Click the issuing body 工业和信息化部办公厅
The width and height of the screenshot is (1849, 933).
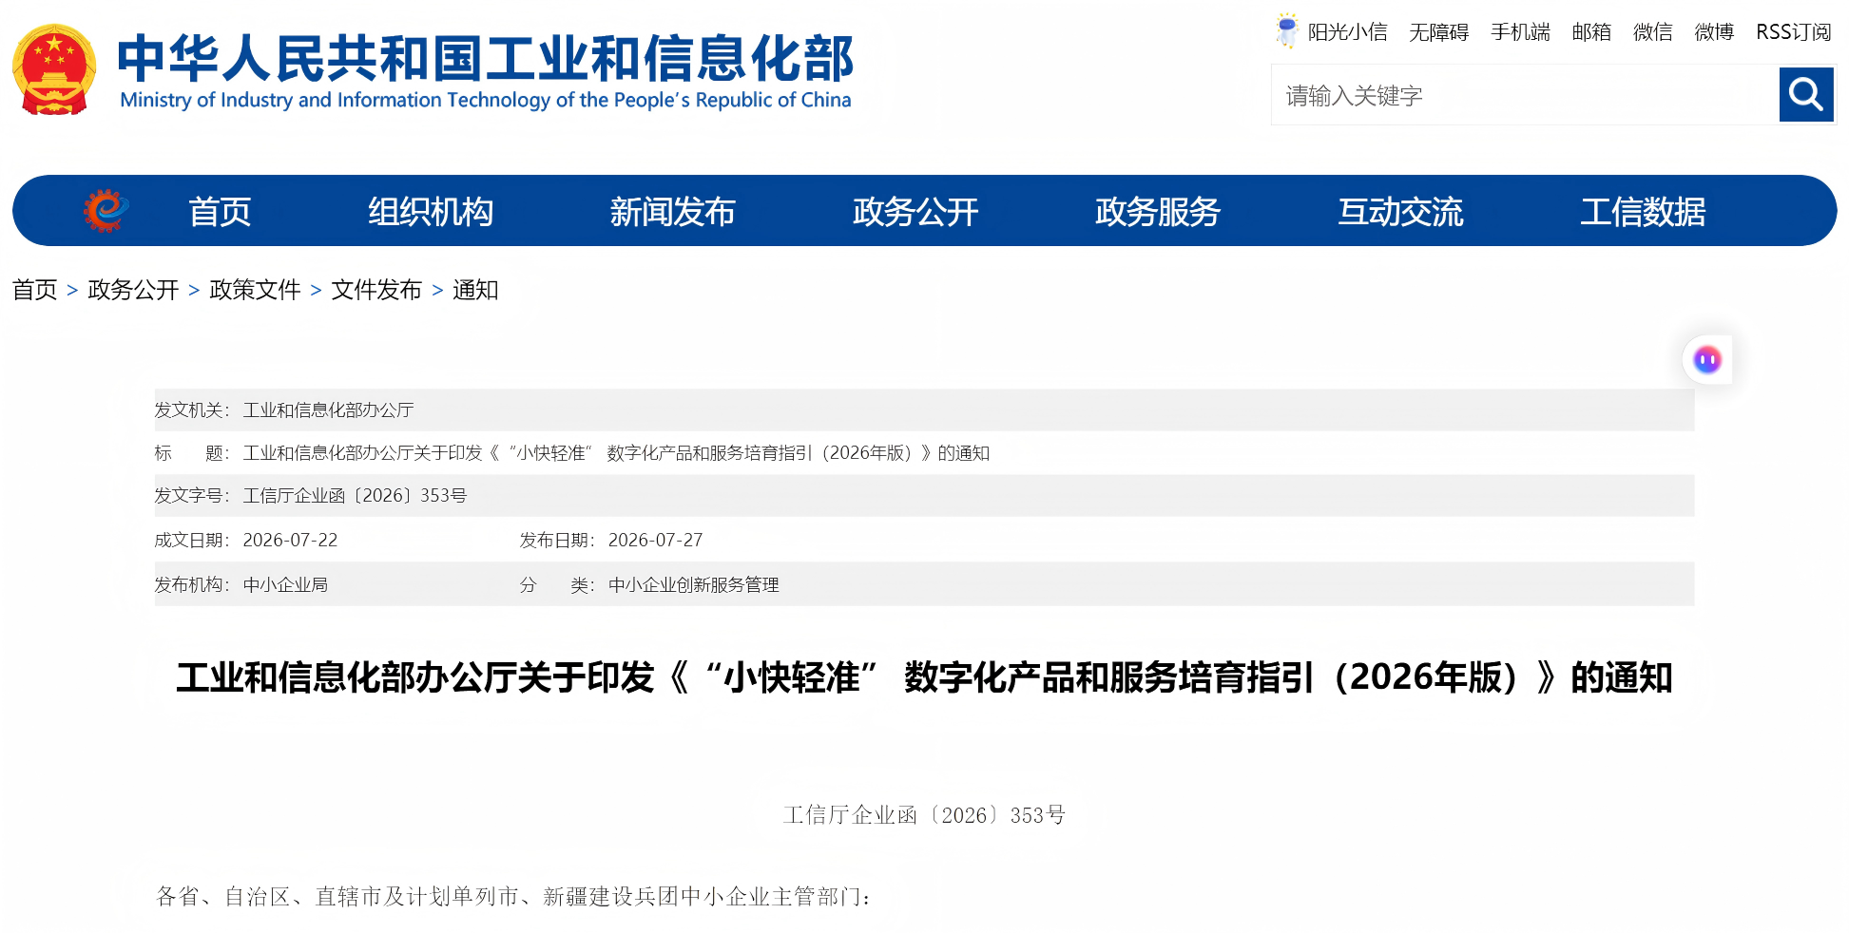328,410
